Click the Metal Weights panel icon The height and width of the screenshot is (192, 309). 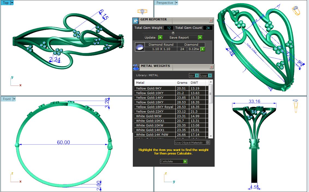(136, 67)
